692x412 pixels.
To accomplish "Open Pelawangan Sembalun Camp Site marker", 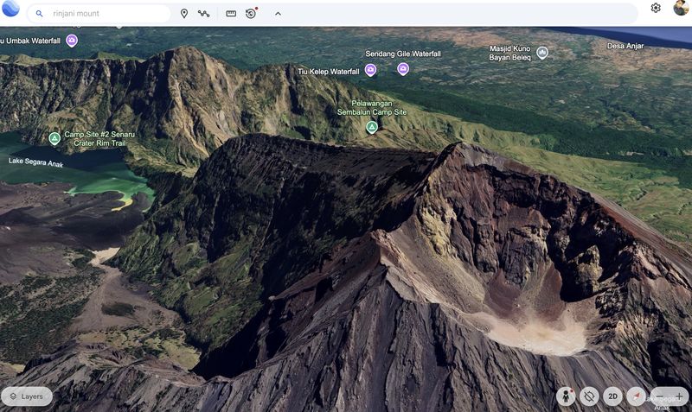I will (372, 127).
